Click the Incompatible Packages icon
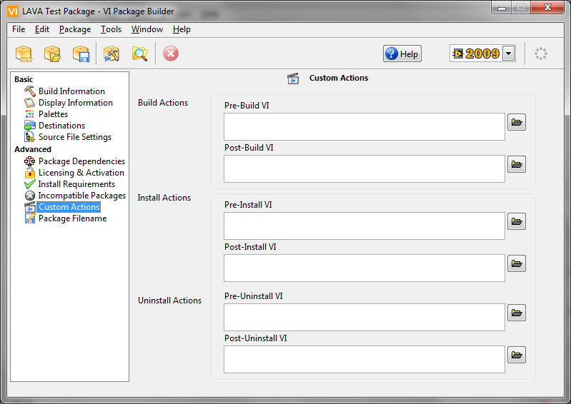The image size is (571, 404). (29, 196)
